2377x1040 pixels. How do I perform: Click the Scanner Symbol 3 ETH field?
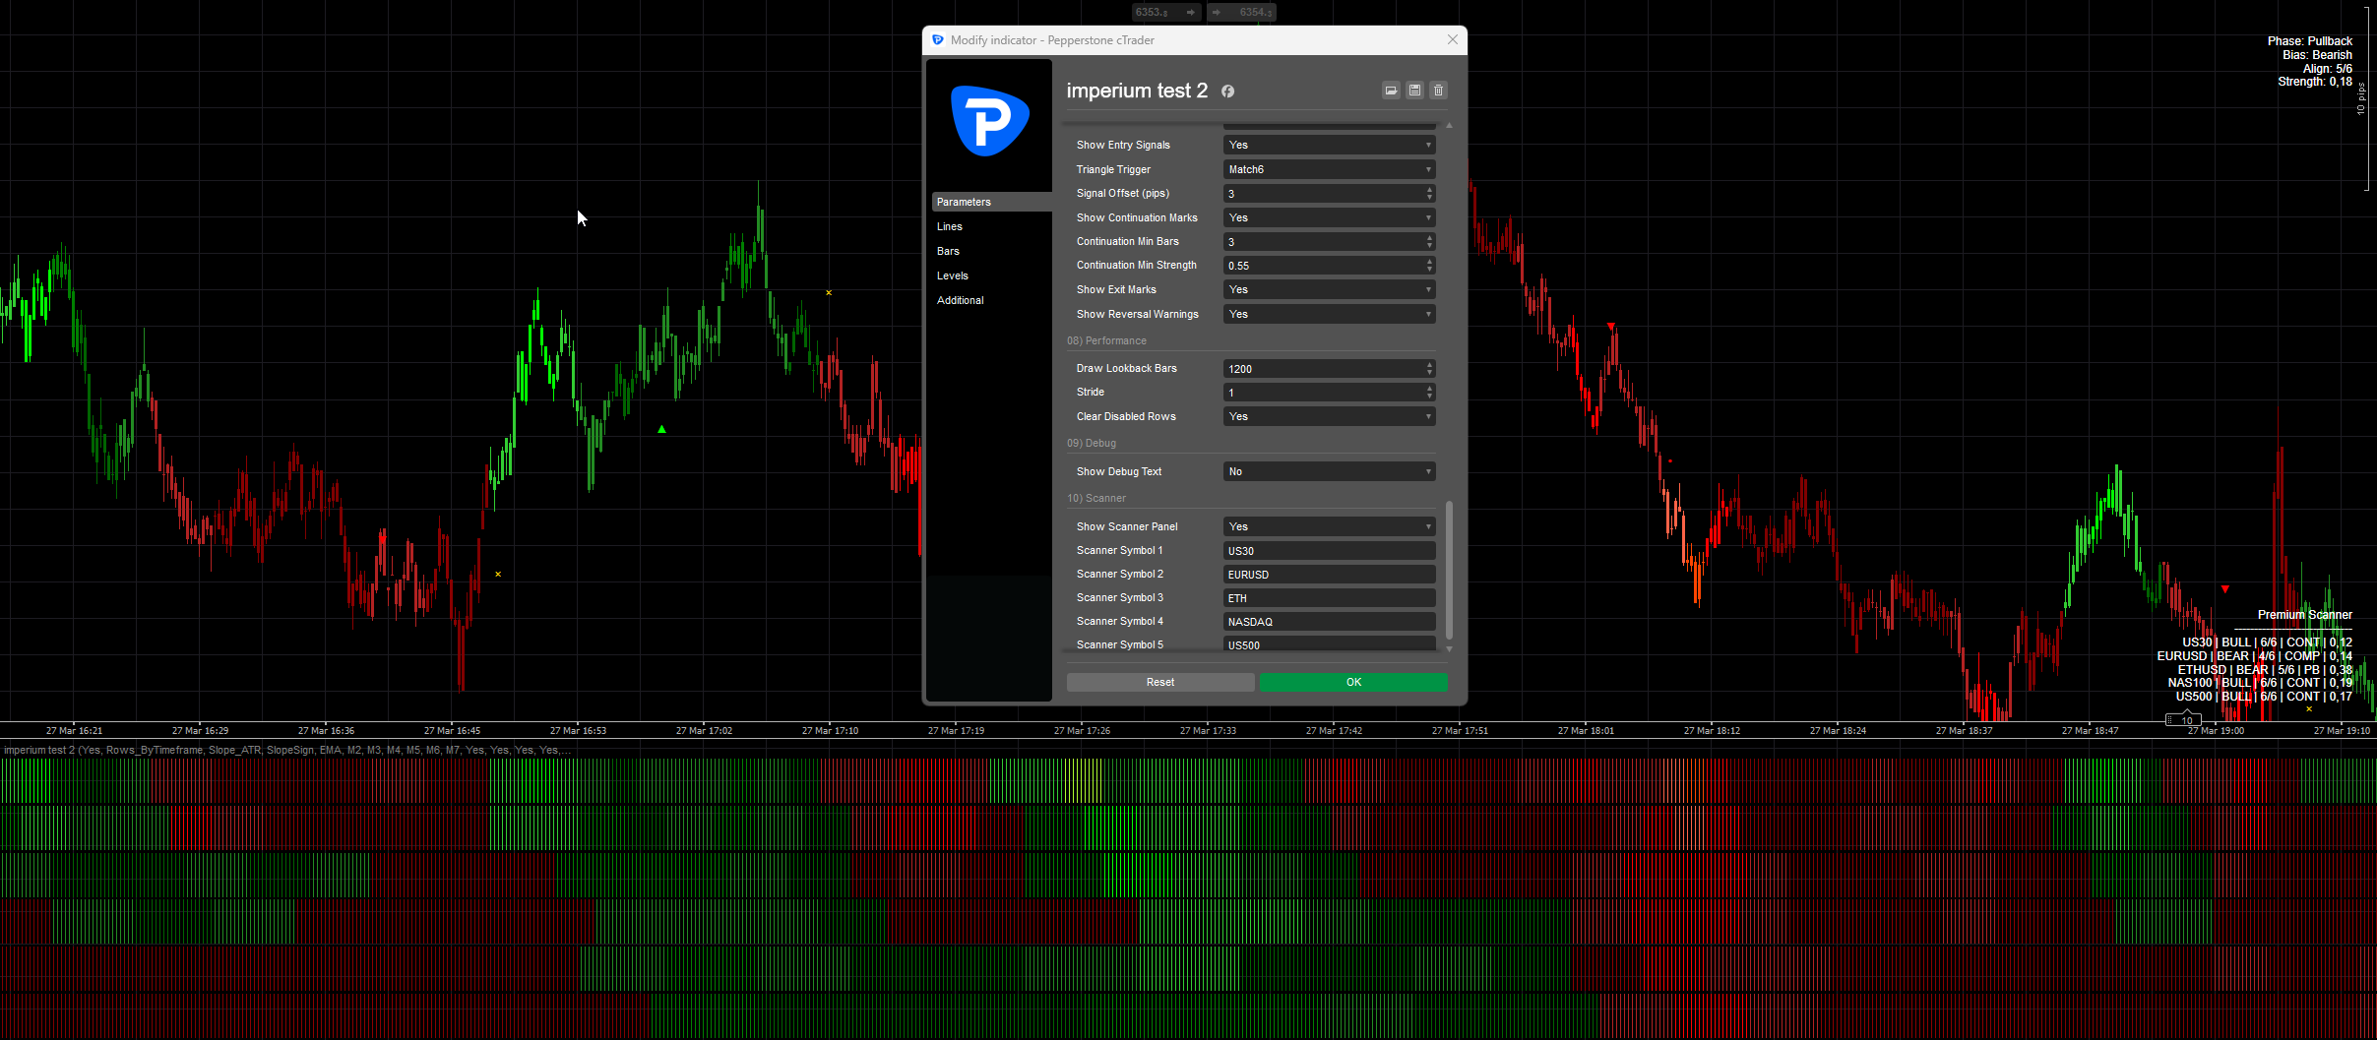[x=1329, y=598]
